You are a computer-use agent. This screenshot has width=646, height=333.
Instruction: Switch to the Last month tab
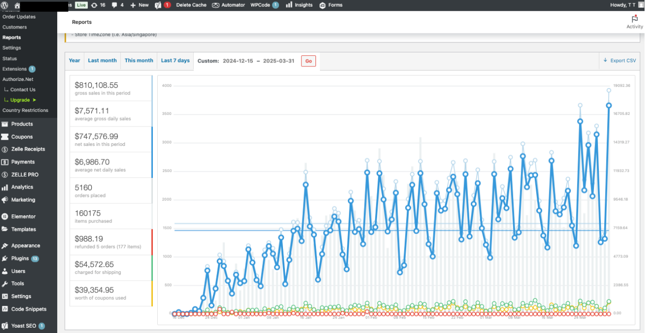click(x=102, y=61)
